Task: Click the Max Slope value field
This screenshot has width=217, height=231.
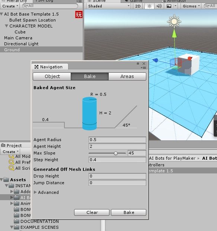Action: coord(137,153)
